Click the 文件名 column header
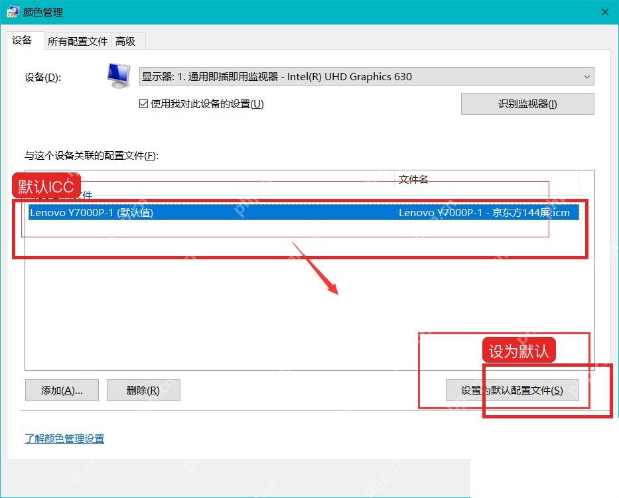 pyautogui.click(x=486, y=179)
